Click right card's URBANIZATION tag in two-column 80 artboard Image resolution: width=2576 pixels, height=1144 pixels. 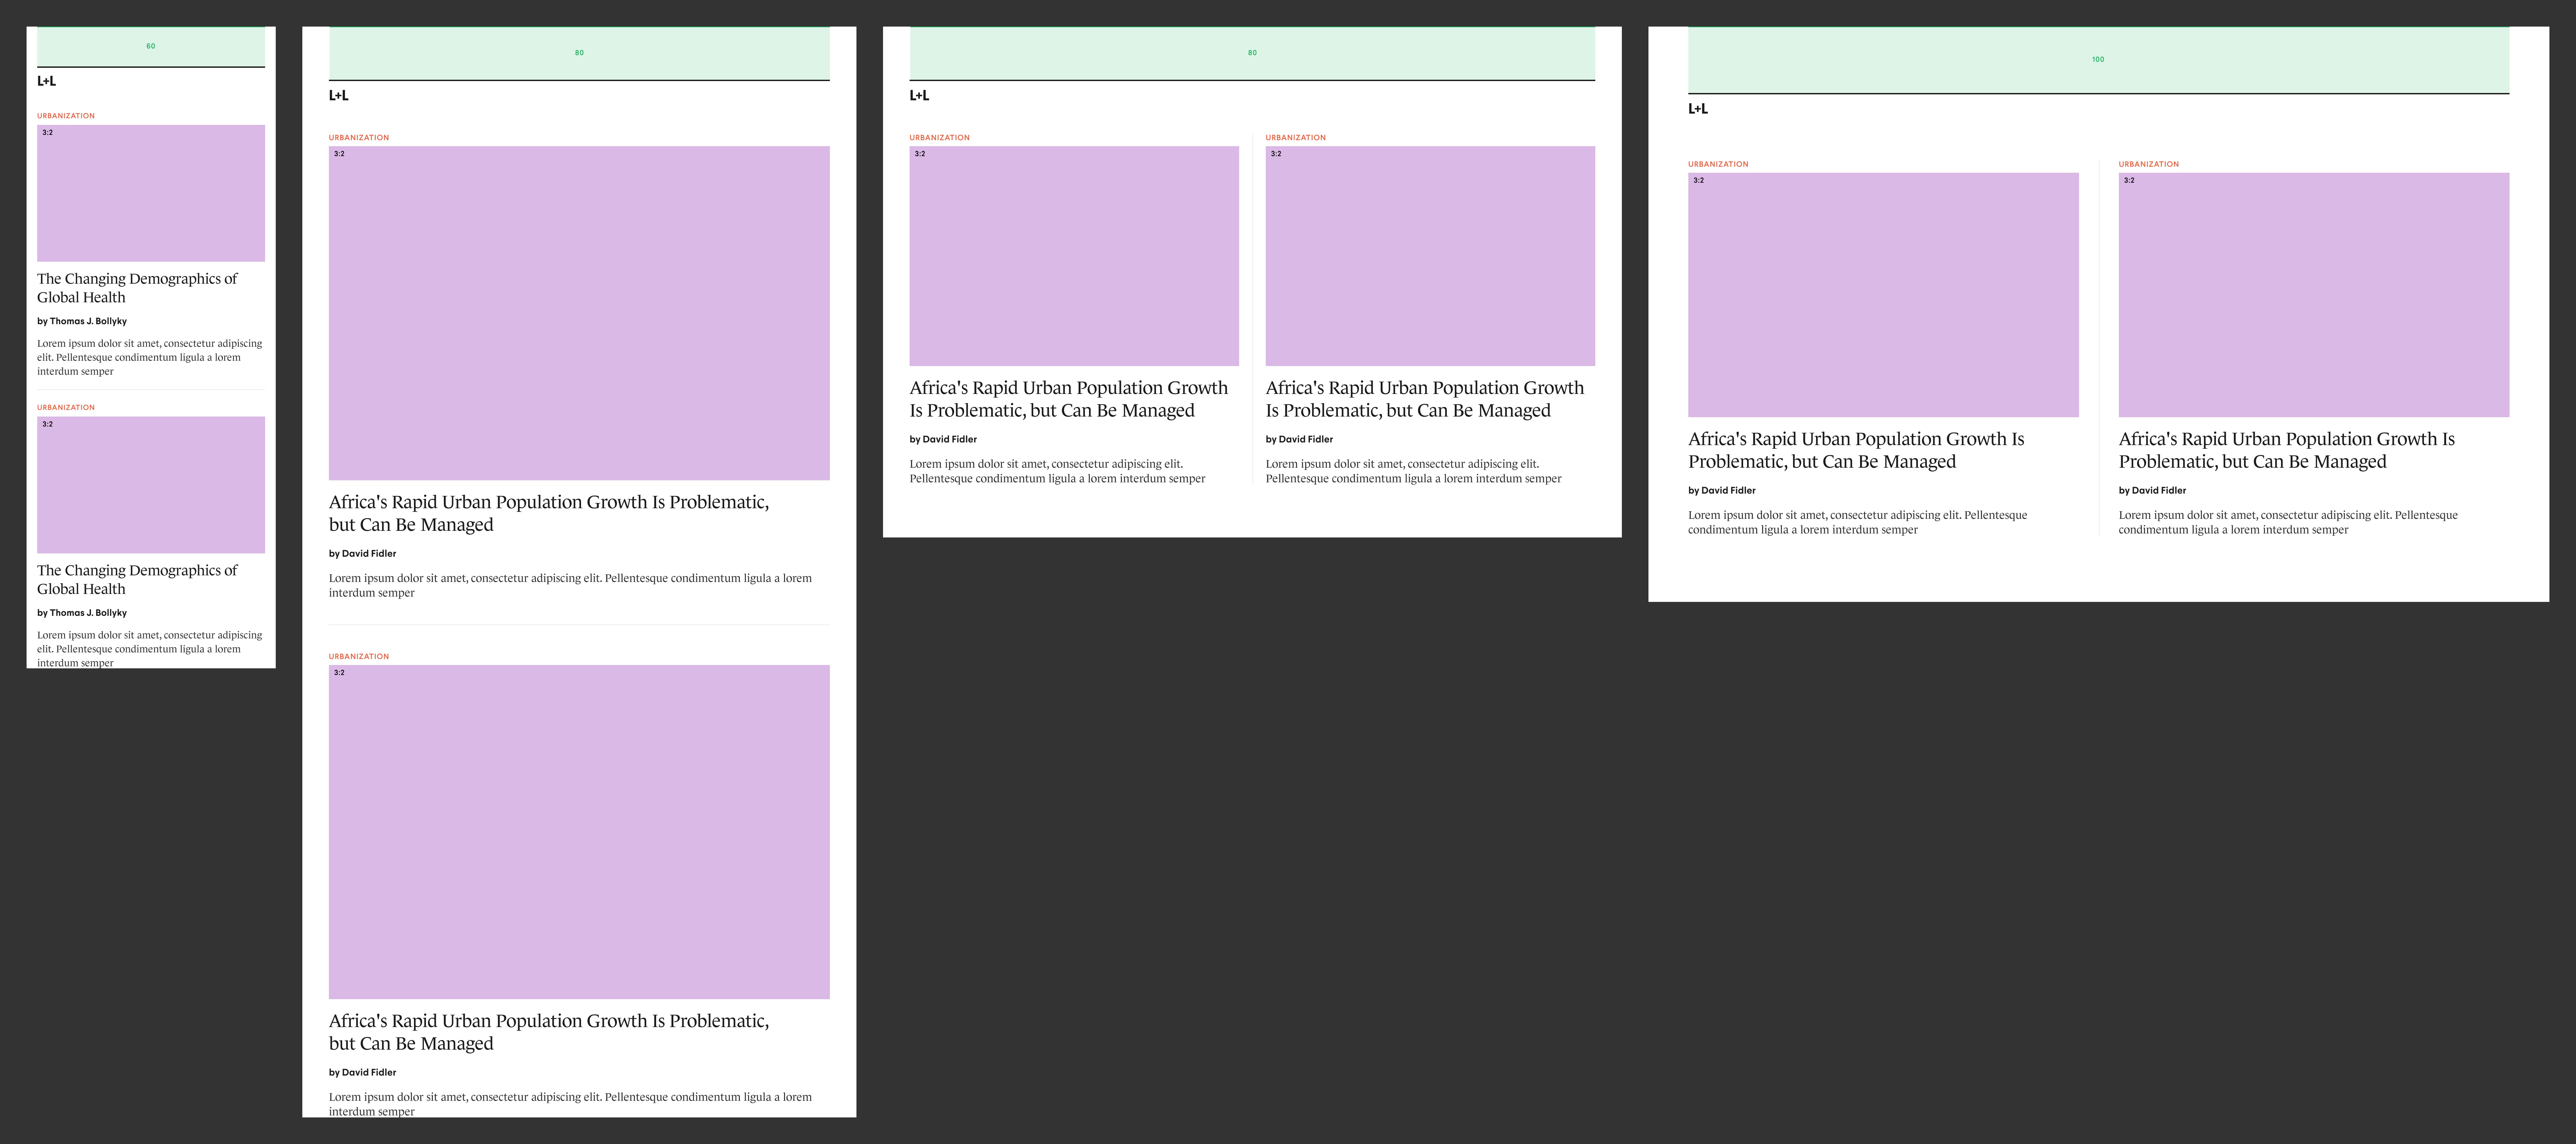pos(1296,138)
